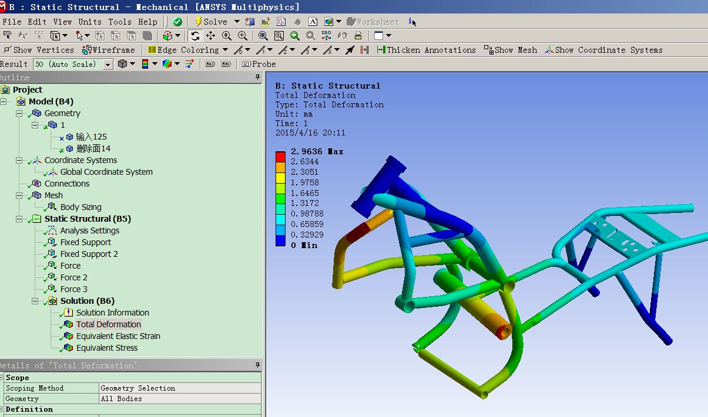Screen dimensions: 708x417
Task: Collapse the Coordinate Systems tree node
Action: coord(19,160)
